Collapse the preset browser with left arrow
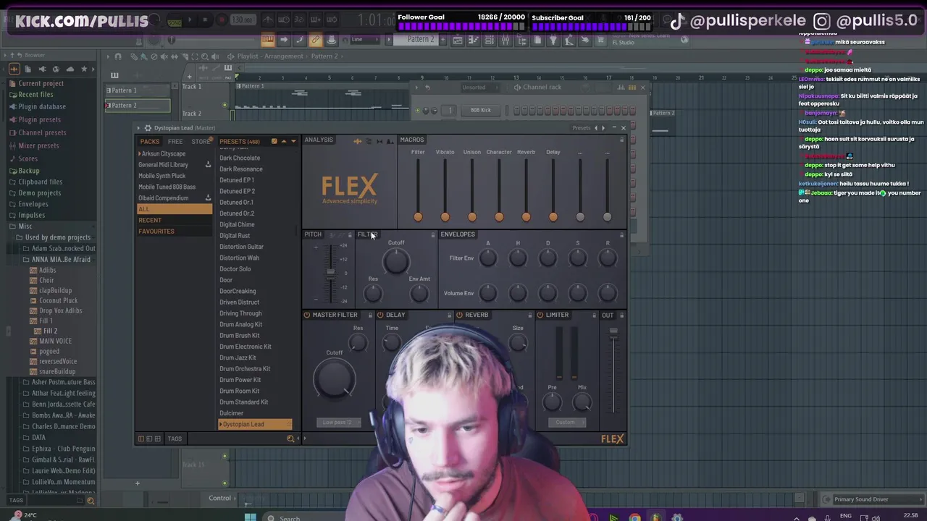Image resolution: width=927 pixels, height=521 pixels. (298, 439)
